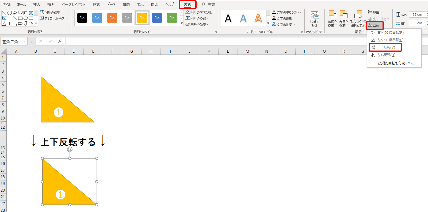Click the 検索 search box

208,4
